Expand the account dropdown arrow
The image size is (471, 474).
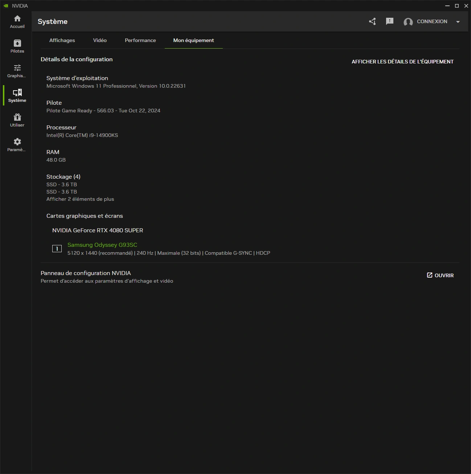[x=458, y=22]
